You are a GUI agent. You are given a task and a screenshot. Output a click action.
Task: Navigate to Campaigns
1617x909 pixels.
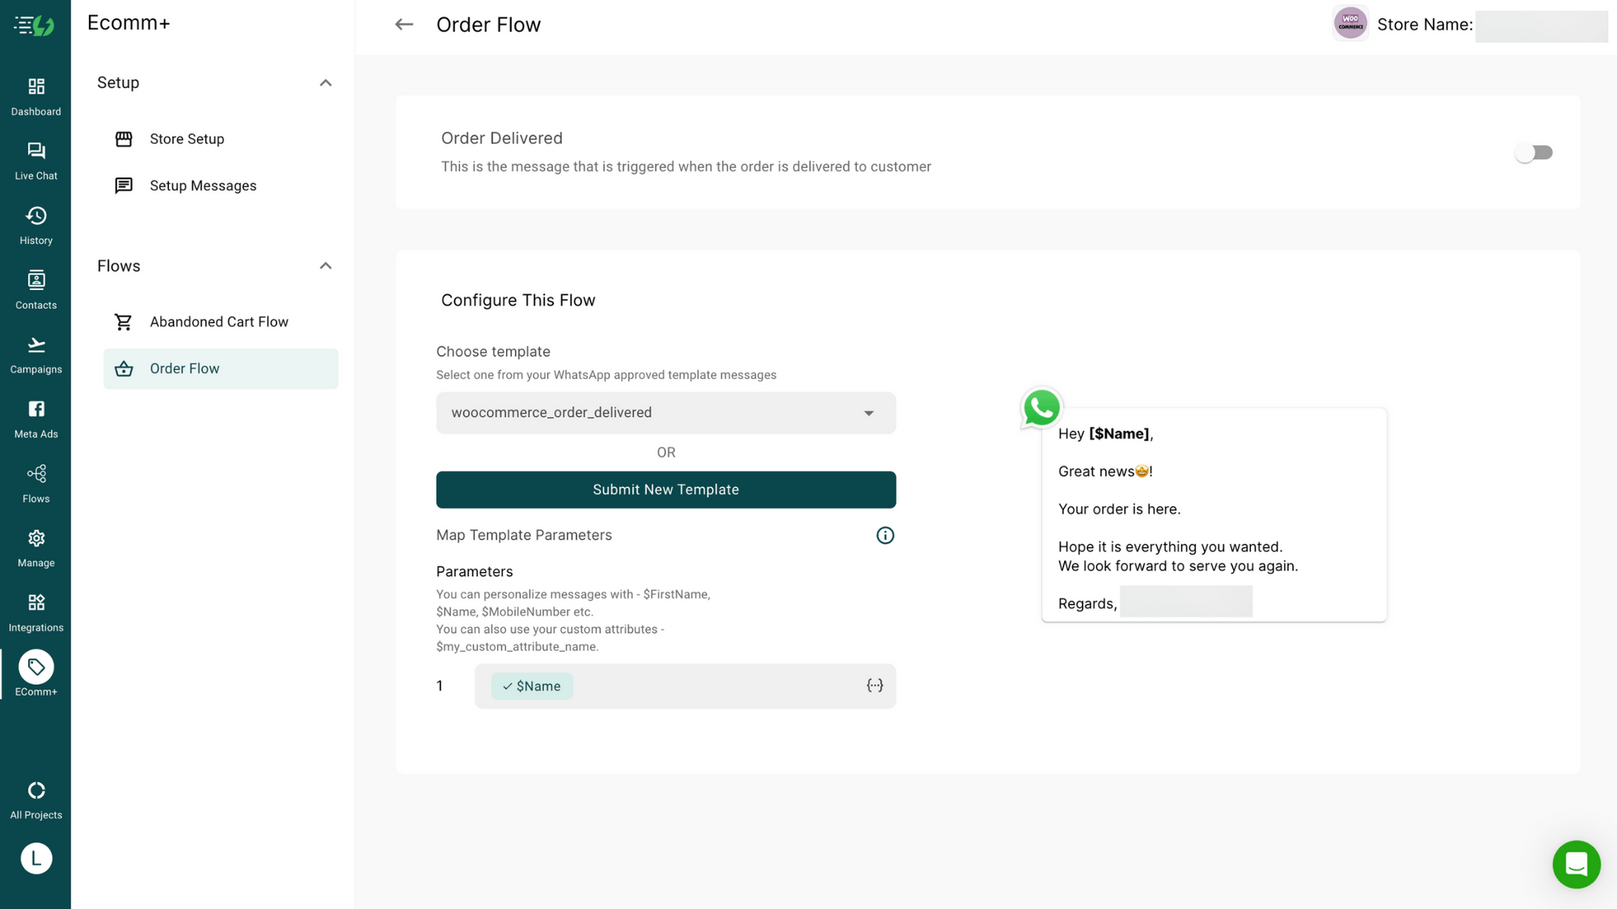click(x=36, y=352)
